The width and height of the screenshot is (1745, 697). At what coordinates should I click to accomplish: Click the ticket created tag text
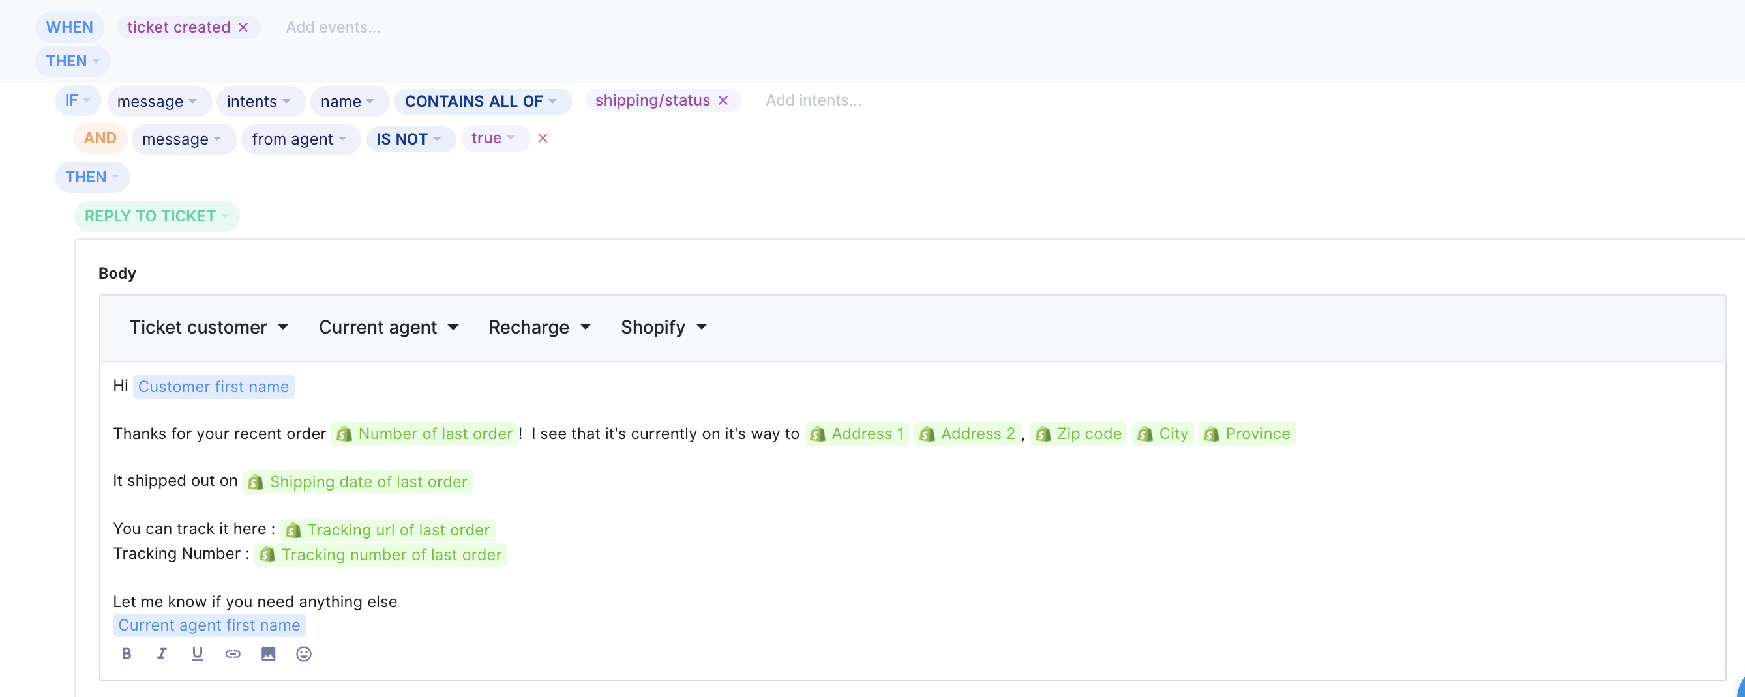tap(179, 27)
